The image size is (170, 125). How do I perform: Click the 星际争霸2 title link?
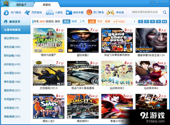click(x=83, y=55)
